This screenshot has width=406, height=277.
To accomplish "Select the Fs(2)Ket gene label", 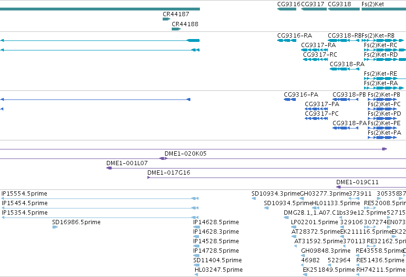I will (x=373, y=4).
